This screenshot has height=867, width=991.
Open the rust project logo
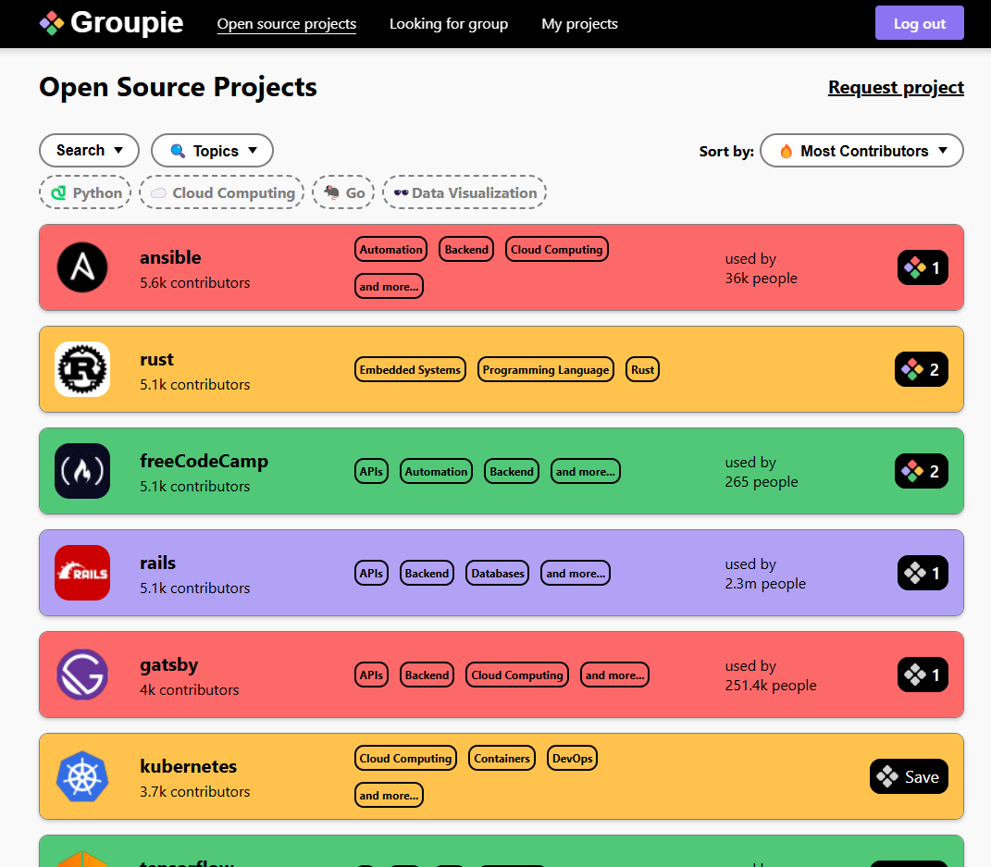pyautogui.click(x=82, y=369)
